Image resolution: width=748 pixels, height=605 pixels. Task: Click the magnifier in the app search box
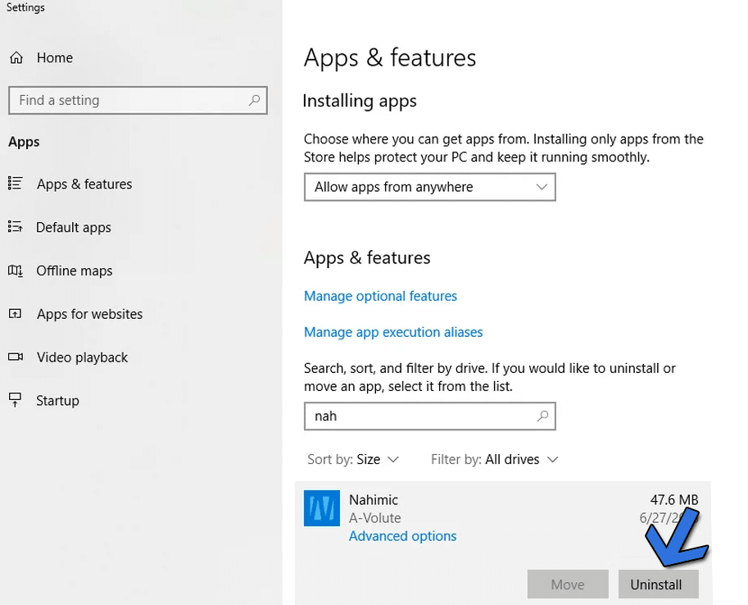tap(542, 416)
